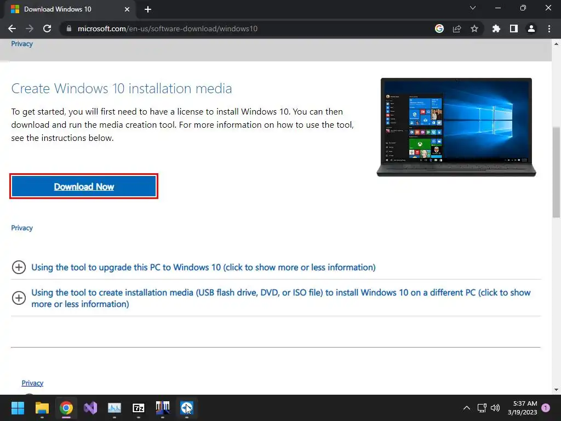
Task: Open the clock showing 5:37 AM
Action: pyautogui.click(x=523, y=408)
